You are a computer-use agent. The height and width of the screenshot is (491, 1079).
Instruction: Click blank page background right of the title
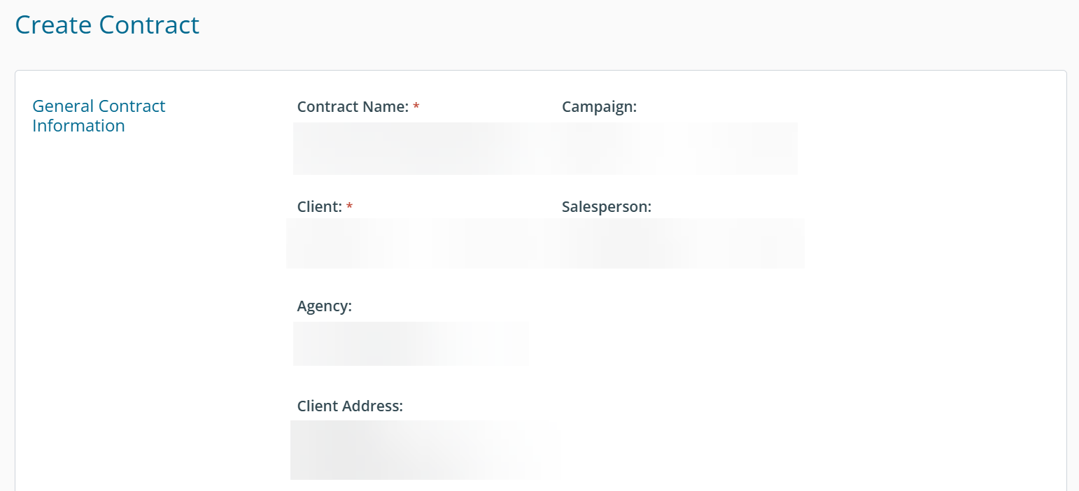pyautogui.click(x=630, y=28)
